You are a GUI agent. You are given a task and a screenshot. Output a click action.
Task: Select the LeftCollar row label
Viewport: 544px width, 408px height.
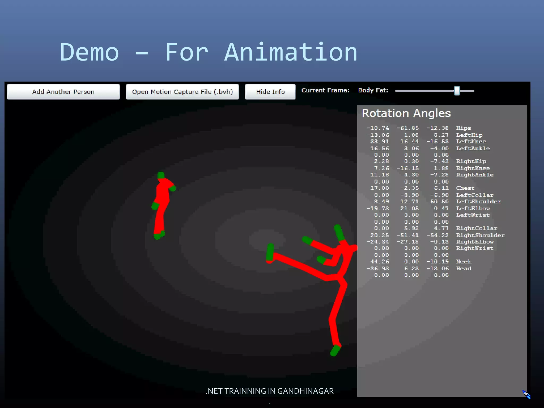[475, 195]
